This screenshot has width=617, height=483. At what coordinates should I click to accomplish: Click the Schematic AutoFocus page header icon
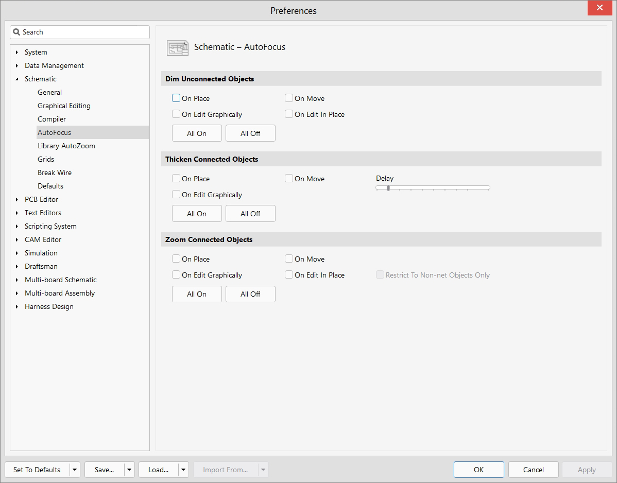178,47
